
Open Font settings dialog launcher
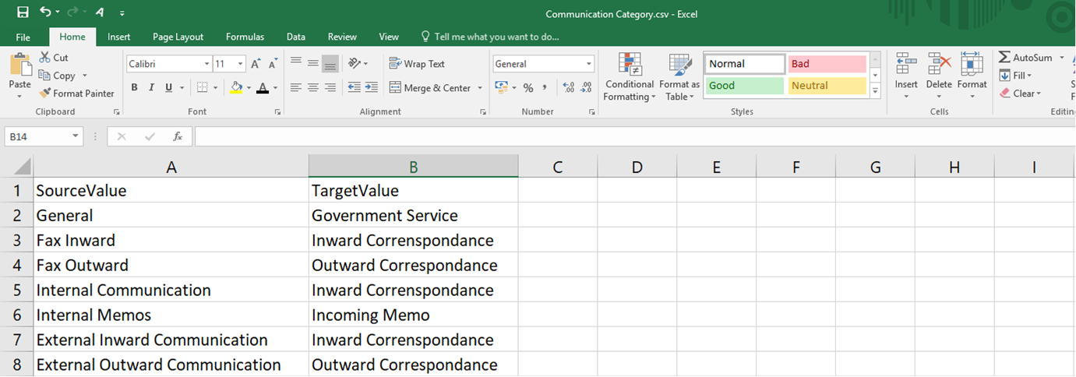coord(278,112)
